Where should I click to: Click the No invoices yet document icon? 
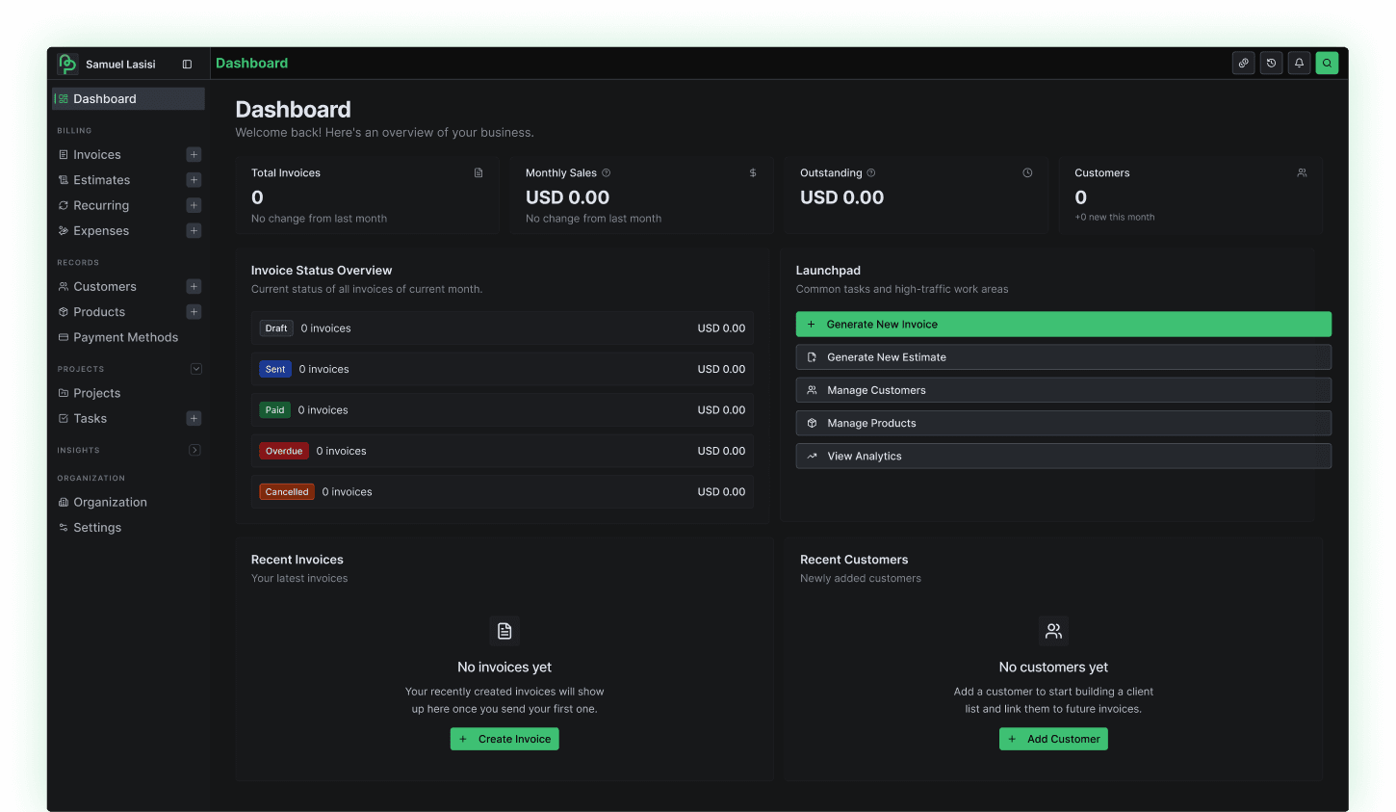504,631
